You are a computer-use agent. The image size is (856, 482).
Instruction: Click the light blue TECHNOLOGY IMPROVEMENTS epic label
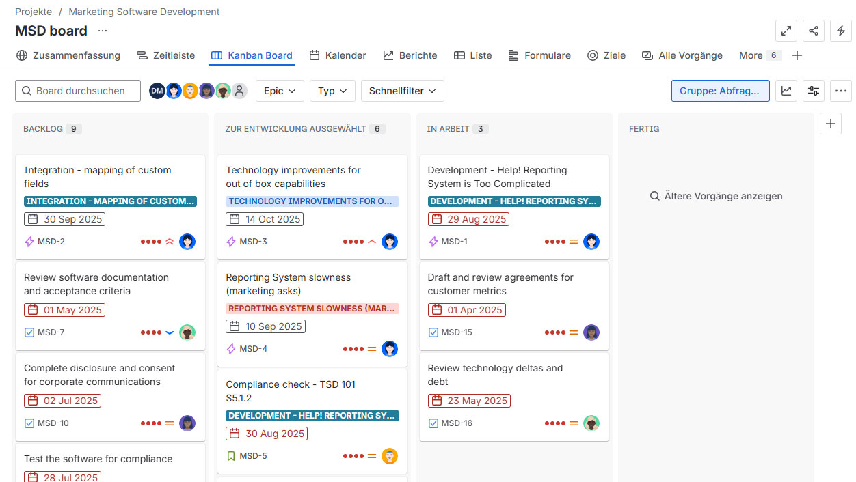click(312, 201)
